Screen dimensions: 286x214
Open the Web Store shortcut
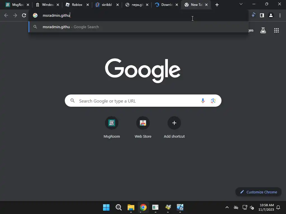[143, 127]
